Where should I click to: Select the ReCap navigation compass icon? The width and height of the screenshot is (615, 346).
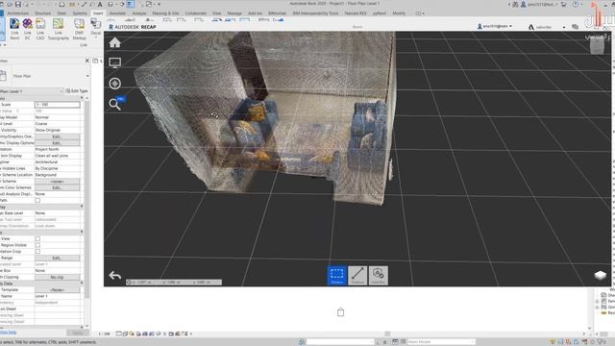pos(114,84)
